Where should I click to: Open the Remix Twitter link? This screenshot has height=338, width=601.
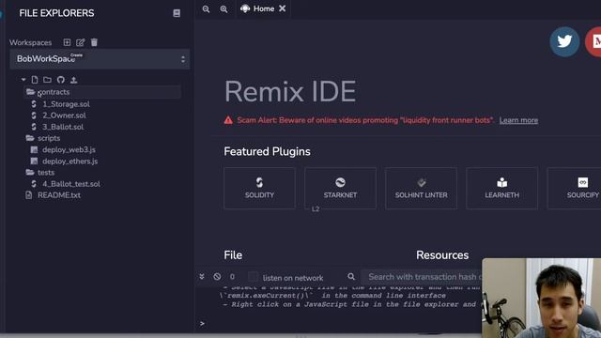pyautogui.click(x=564, y=41)
